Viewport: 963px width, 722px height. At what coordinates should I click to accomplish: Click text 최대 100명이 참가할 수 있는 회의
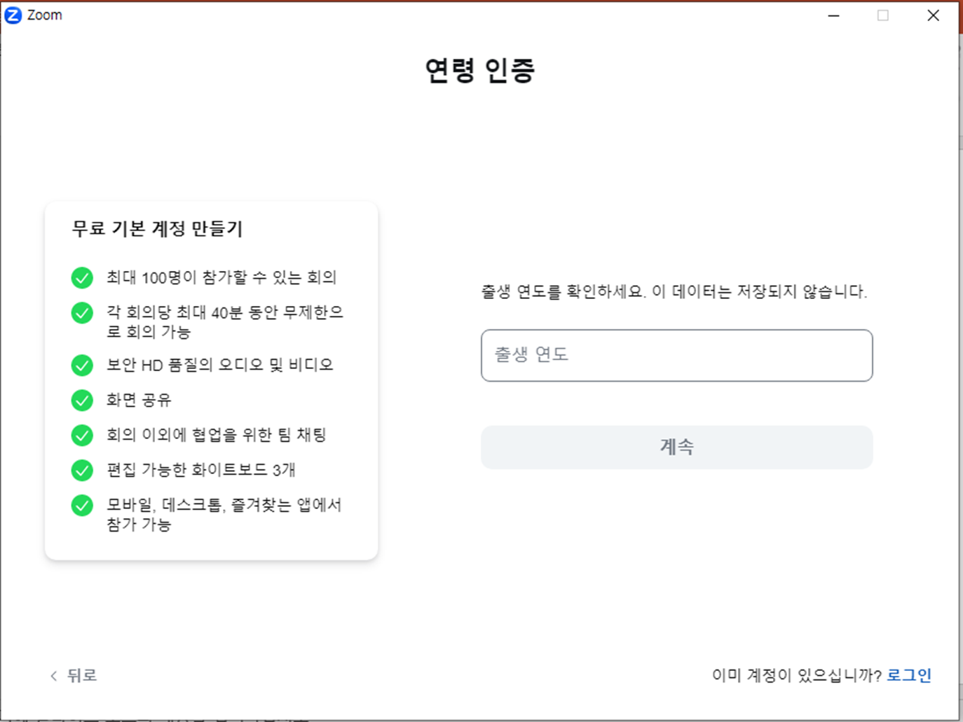point(221,277)
